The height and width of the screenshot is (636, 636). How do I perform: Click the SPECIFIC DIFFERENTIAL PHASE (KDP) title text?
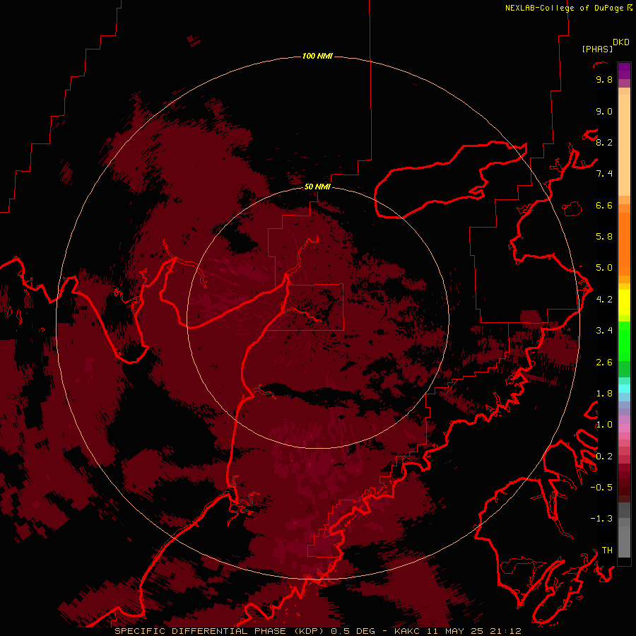[220, 631]
